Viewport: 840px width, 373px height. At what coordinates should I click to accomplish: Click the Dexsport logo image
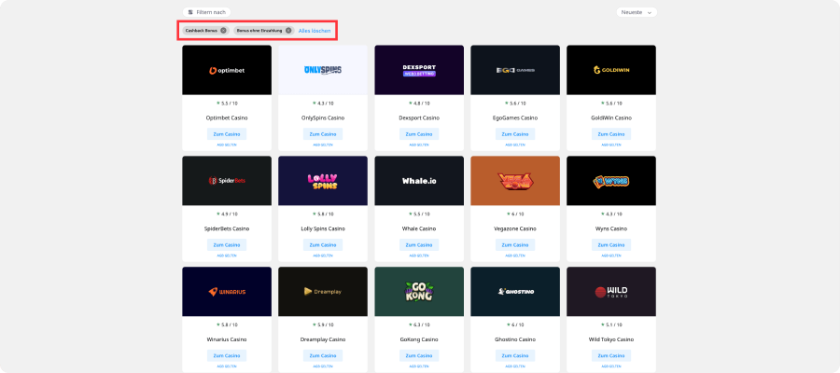[x=418, y=70]
